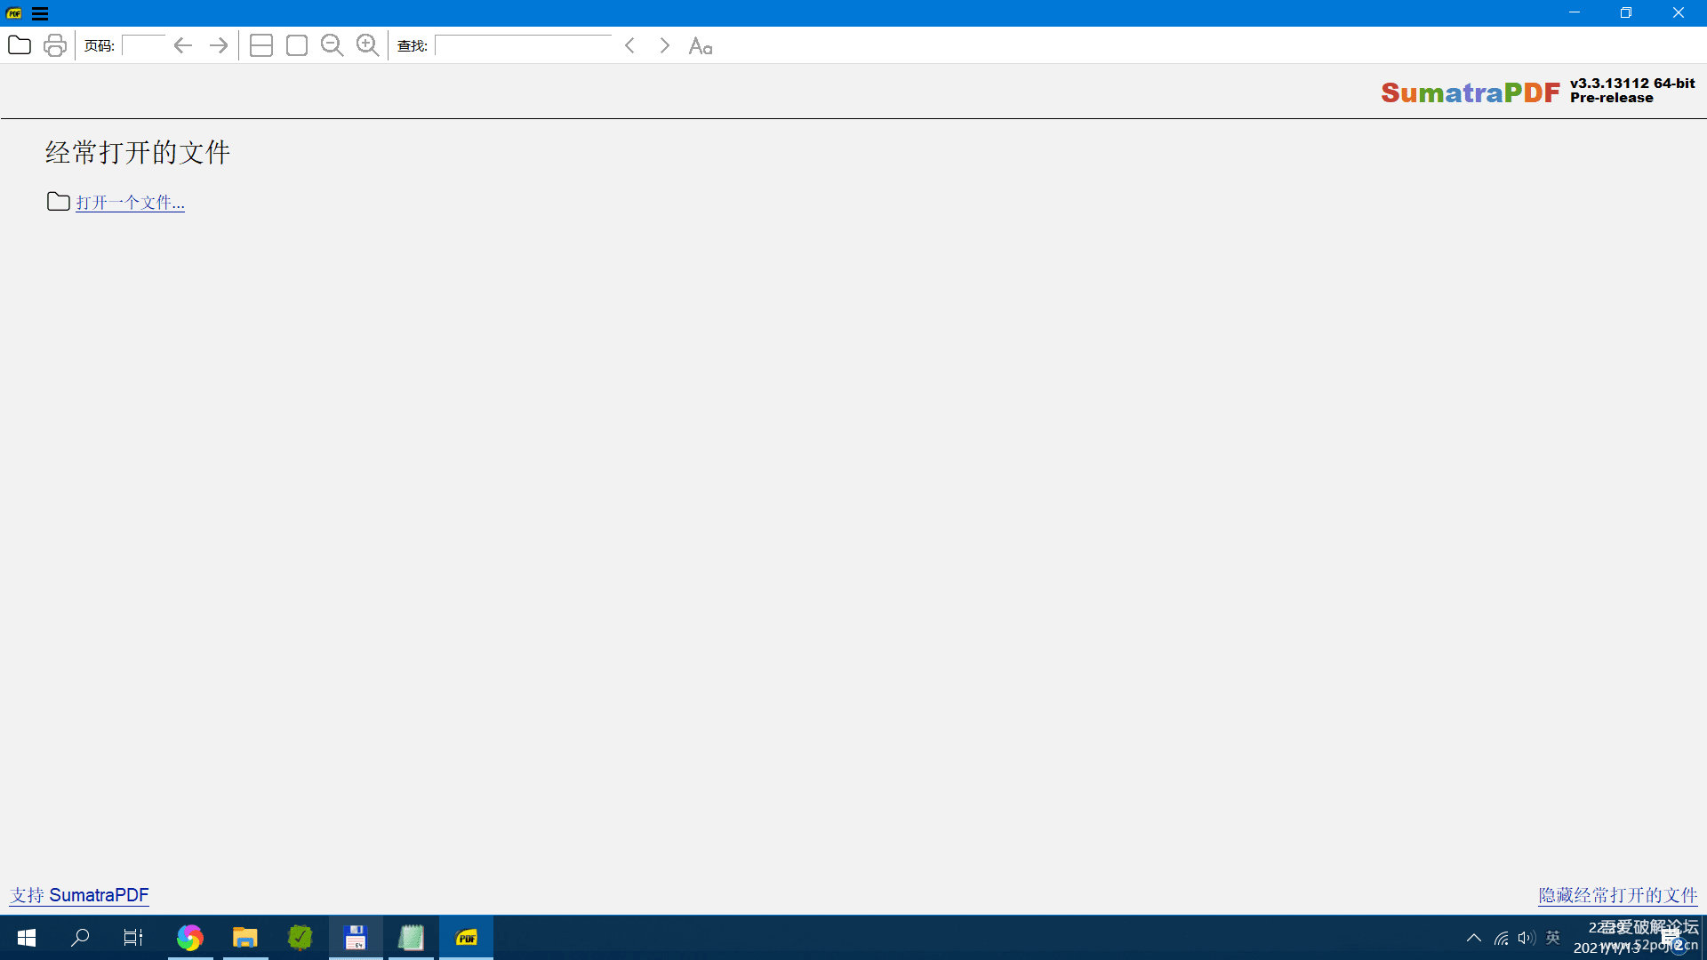The image size is (1707, 960).
Task: Click the open file folder toolbar icon
Action: point(20,45)
